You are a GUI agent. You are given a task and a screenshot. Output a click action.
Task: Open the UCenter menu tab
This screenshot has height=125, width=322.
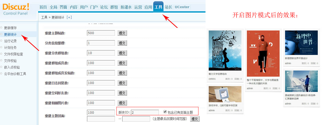tap(182, 7)
